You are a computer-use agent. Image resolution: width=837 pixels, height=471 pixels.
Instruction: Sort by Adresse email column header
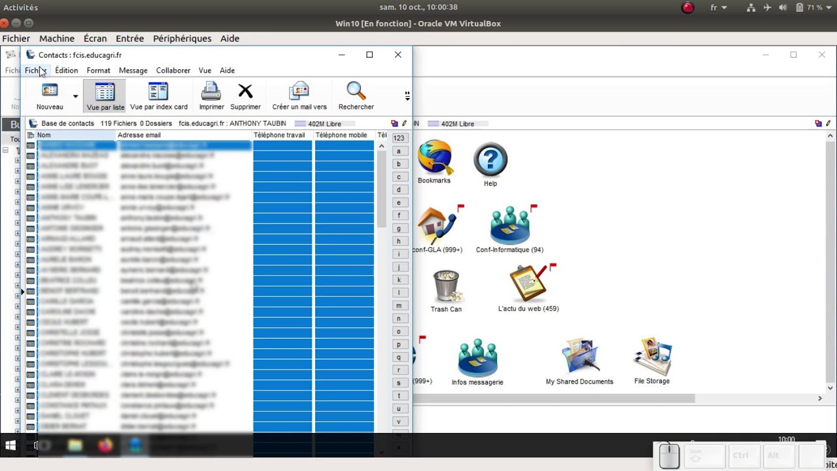click(184, 135)
